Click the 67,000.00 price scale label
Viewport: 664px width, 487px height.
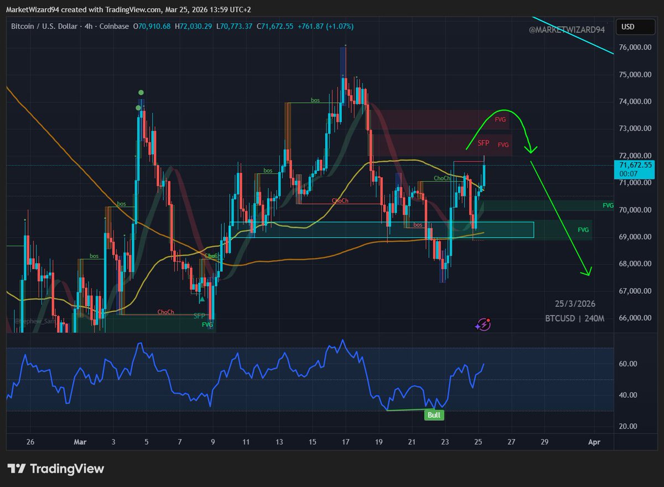(x=636, y=291)
